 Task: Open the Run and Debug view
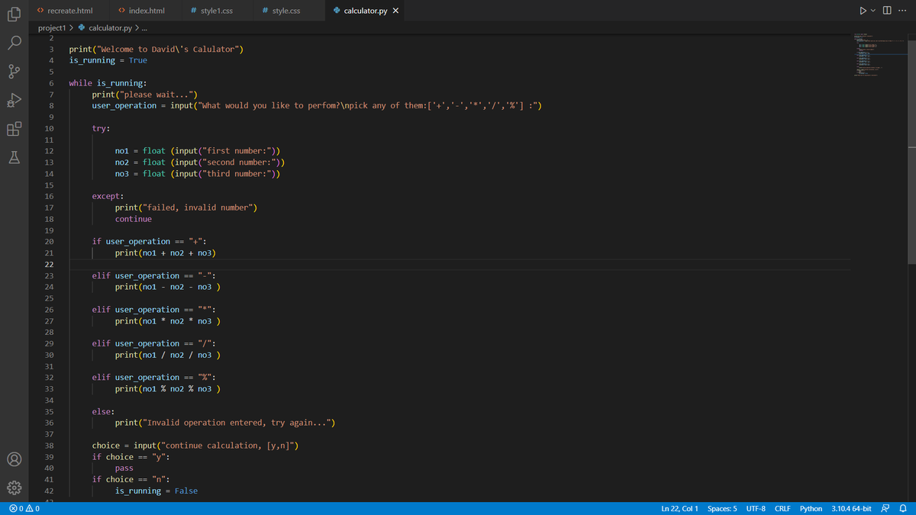14,101
